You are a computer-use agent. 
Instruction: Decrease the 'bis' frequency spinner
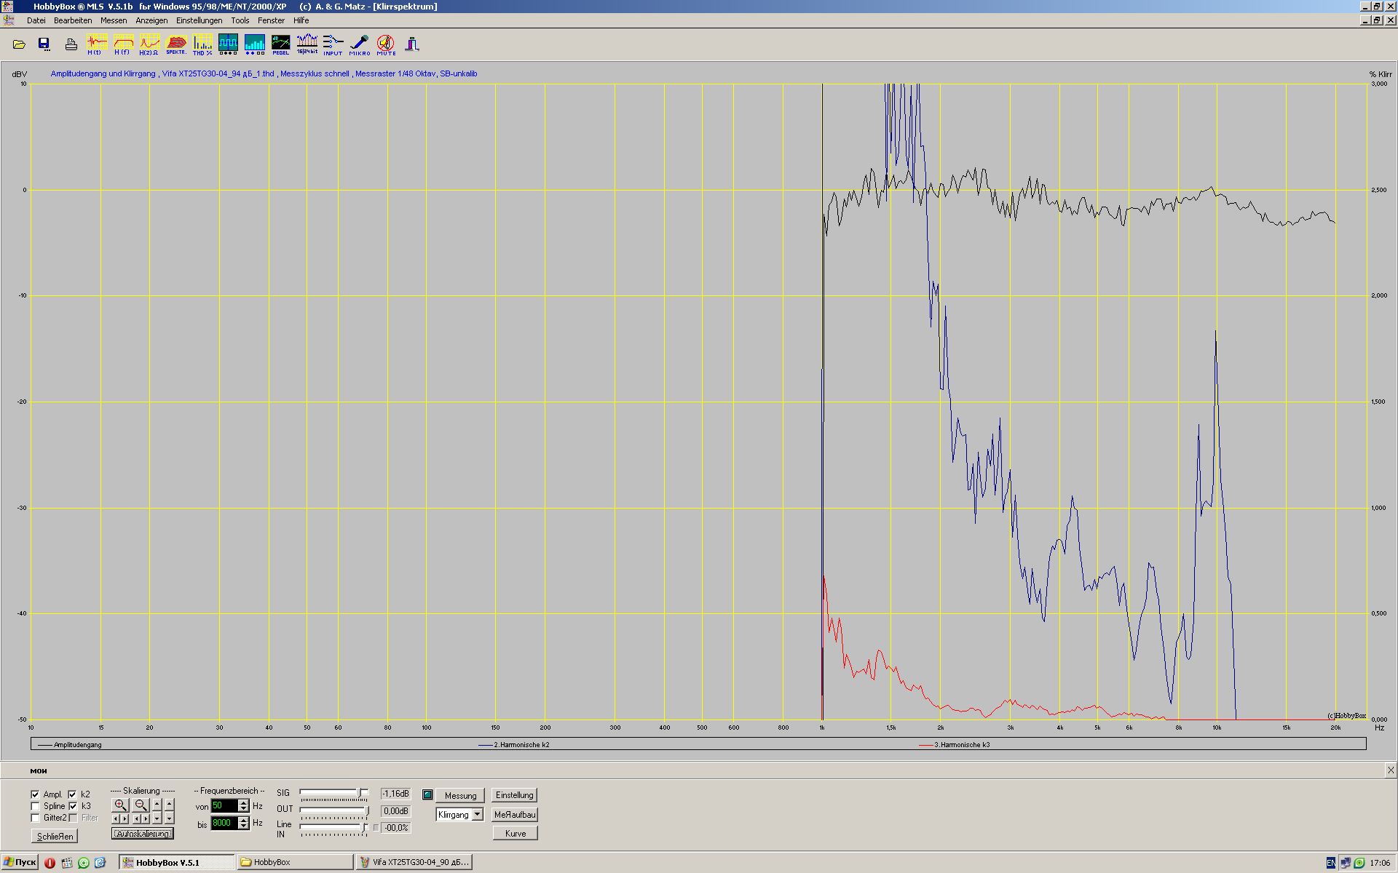click(244, 826)
